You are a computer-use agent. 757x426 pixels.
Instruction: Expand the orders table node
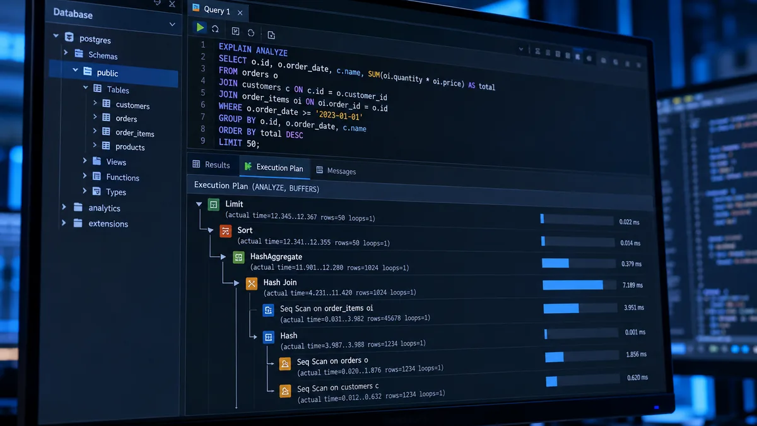point(95,117)
